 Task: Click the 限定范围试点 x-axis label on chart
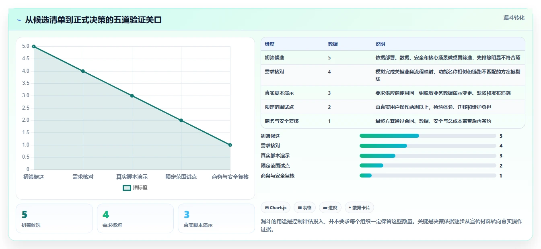tap(181, 177)
